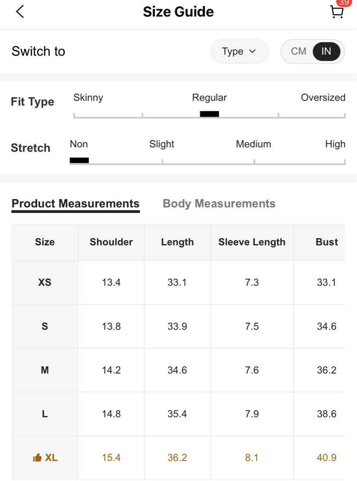Click the Non stretch indicator
The height and width of the screenshot is (481, 357).
[79, 160]
